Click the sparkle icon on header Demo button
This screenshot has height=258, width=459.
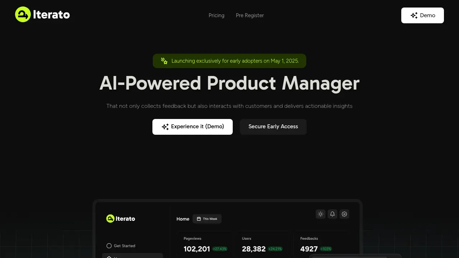[414, 15]
